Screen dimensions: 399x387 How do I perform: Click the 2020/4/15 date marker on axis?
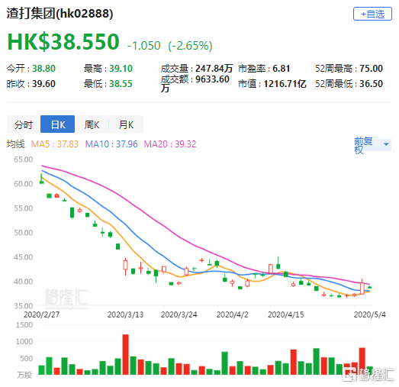[286, 314]
